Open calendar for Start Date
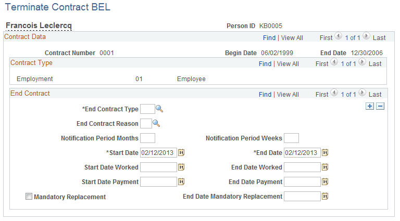This screenshot has width=400, height=221. [181, 152]
